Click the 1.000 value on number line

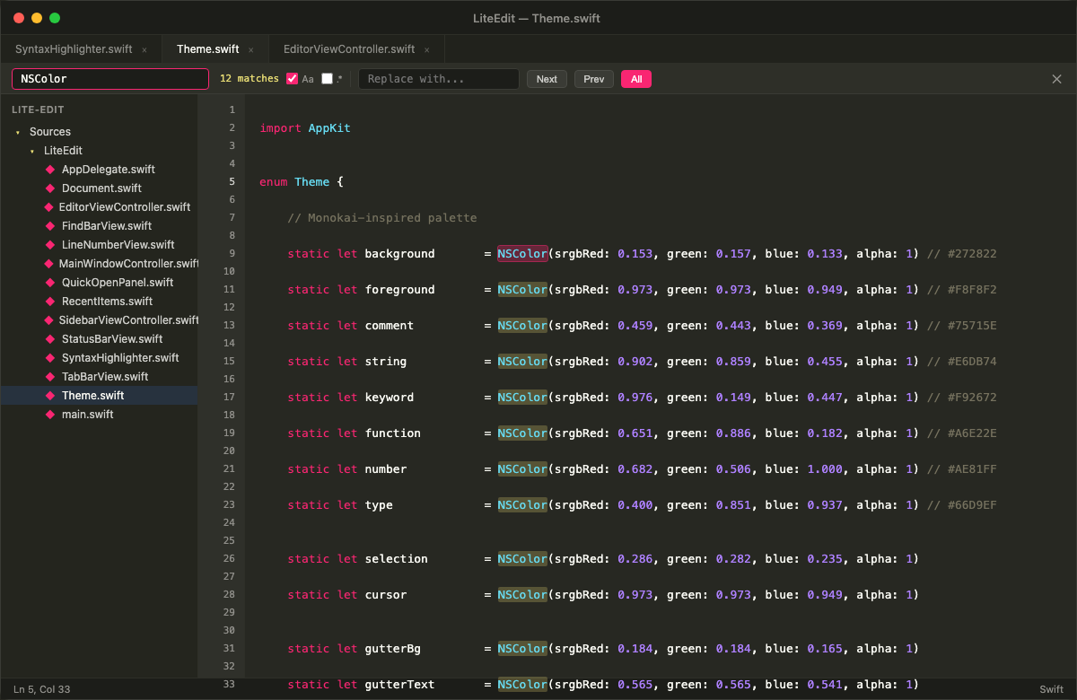pyautogui.click(x=825, y=469)
